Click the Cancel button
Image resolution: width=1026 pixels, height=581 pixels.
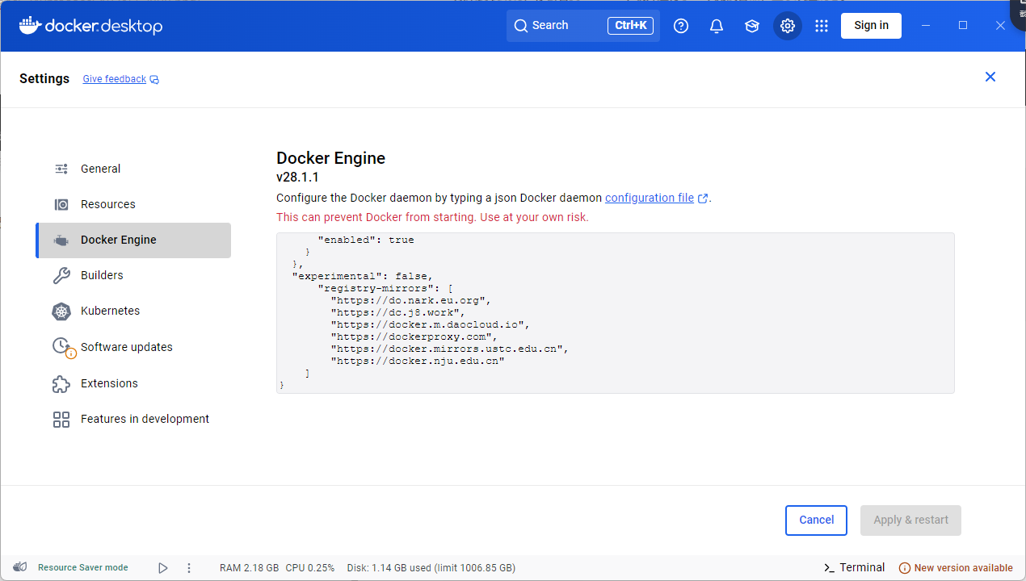pyautogui.click(x=816, y=520)
